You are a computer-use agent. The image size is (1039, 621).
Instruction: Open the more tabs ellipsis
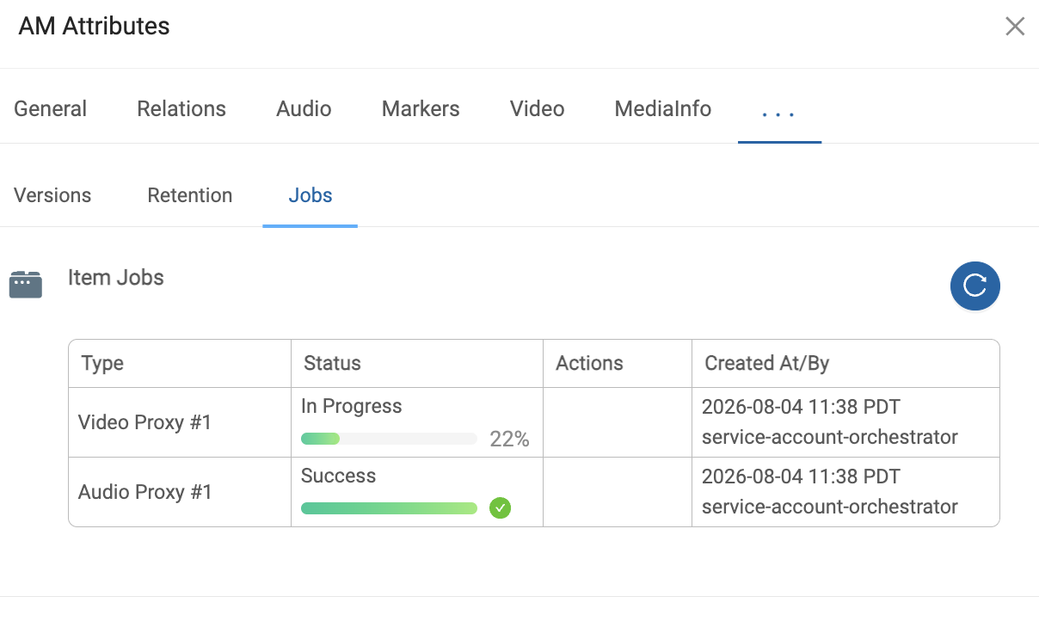coord(779,112)
